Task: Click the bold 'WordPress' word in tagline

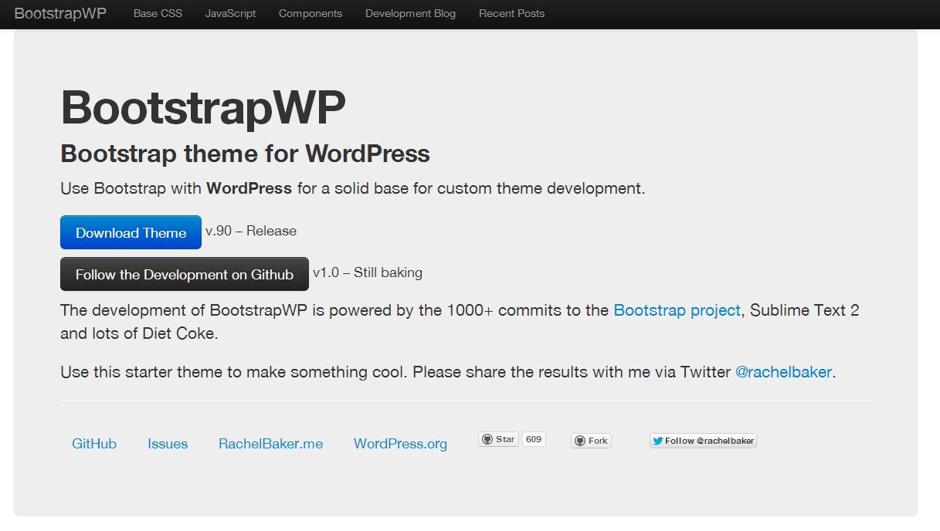Action: pos(249,188)
